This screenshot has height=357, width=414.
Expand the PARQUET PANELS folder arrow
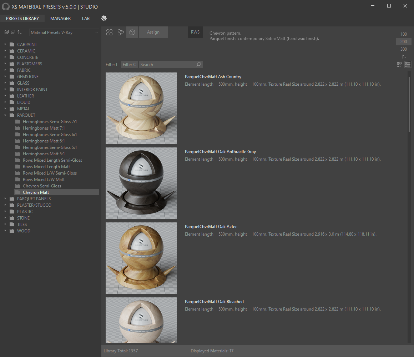pyautogui.click(x=5, y=198)
